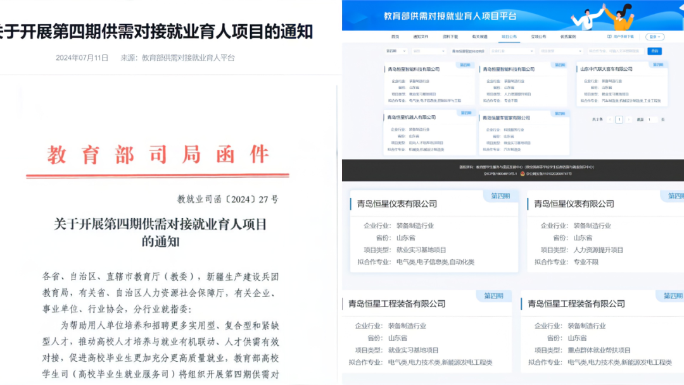Click the go-to-page number input box
Screen dimensions: 684x385
pos(651,119)
